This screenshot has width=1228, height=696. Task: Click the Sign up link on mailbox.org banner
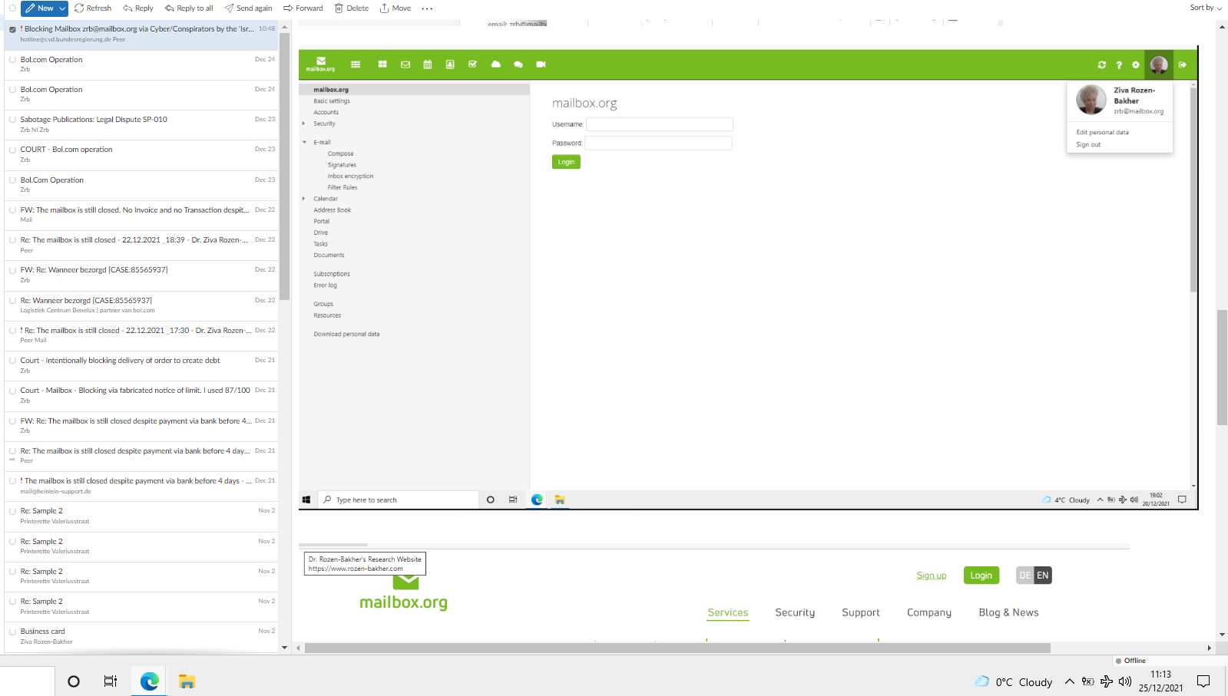click(932, 576)
